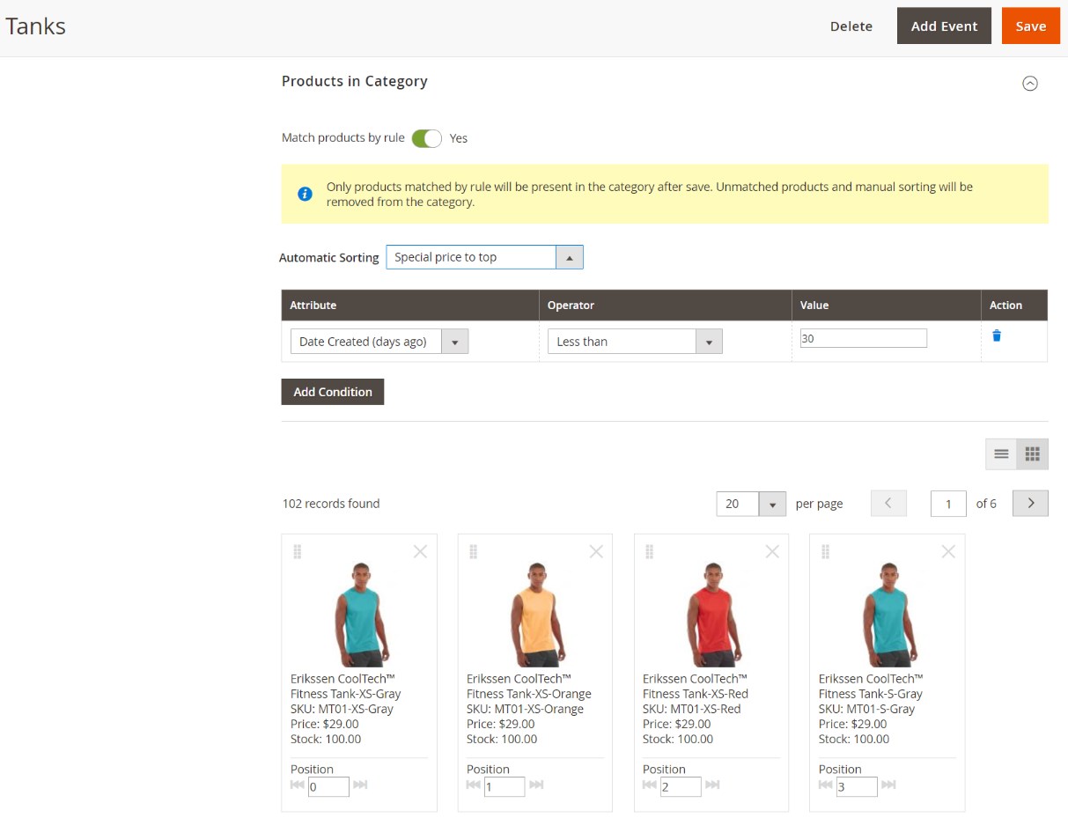The width and height of the screenshot is (1068, 818).
Task: Go to next page of products
Action: click(x=1030, y=503)
